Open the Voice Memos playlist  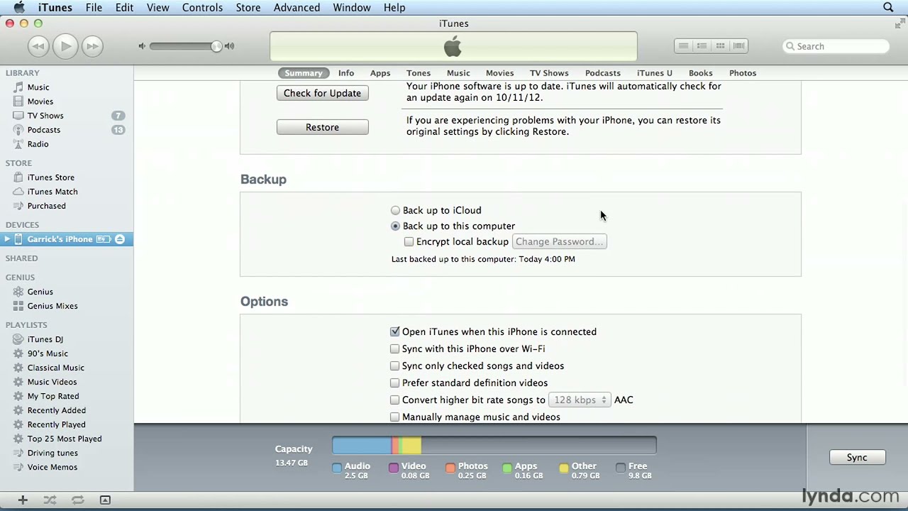[52, 467]
